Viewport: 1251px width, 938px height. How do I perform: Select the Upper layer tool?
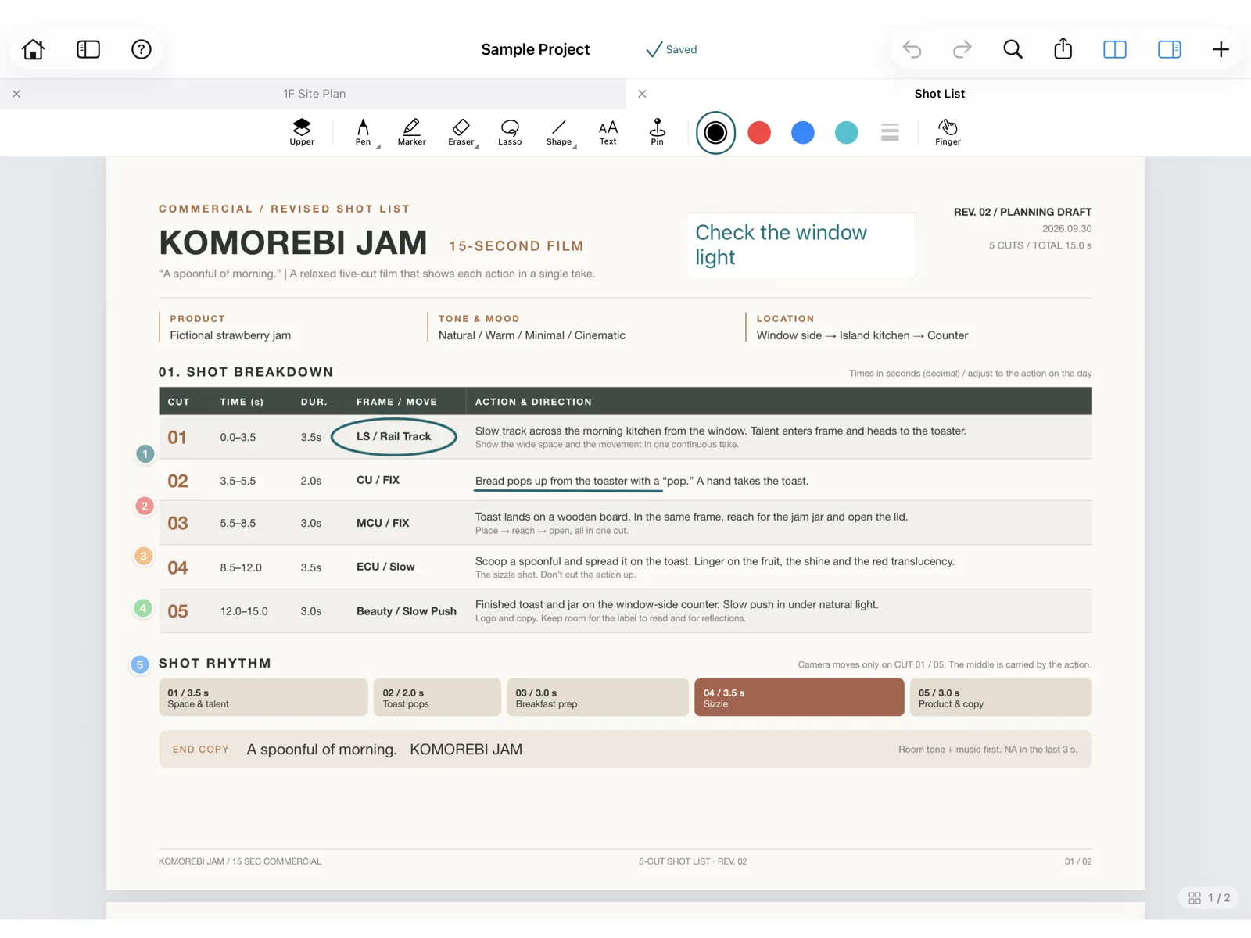302,132
